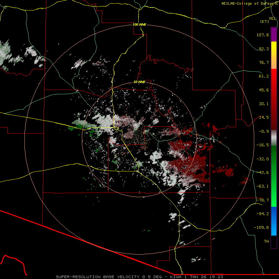The image size is (279, 279).
Task: Click the -63.1 velocity legend value
Action: click(x=263, y=186)
